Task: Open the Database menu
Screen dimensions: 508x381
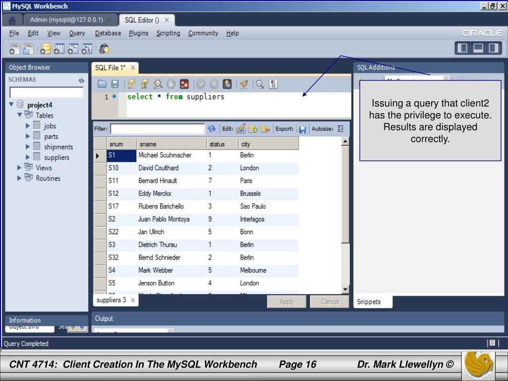Action: (108, 33)
